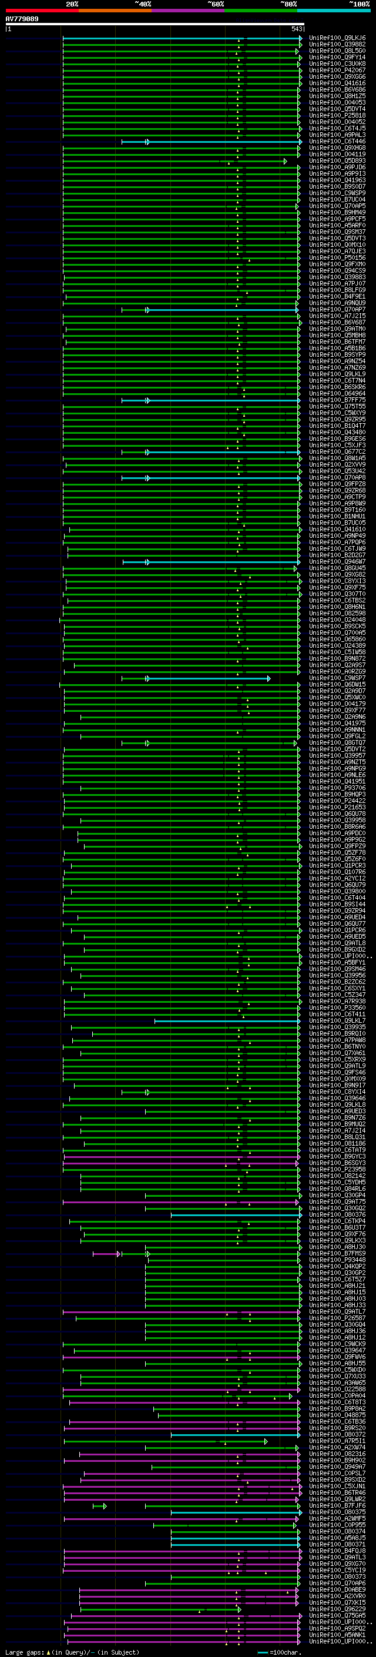The height and width of the screenshot is (1657, 376).
Task: Click the cyan ~100% identity legend segment
Action: pyautogui.click(x=334, y=11)
